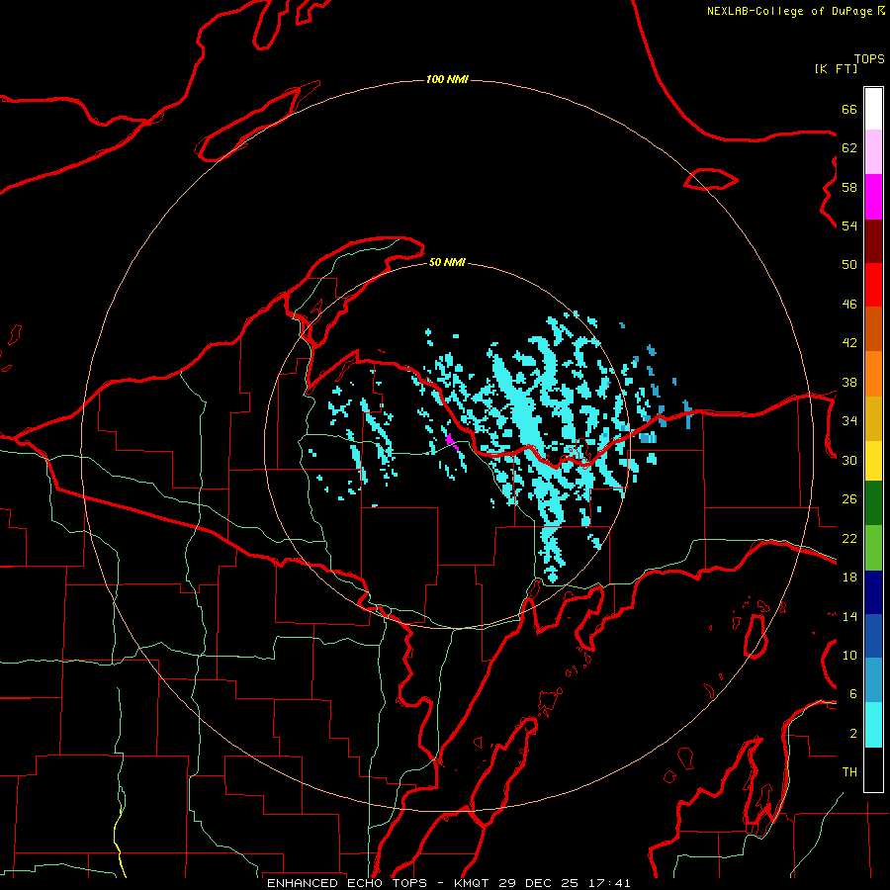
Task: Click the 17:41 time stamp
Action: (609, 883)
